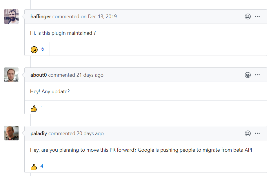Open haflinger's profile from avatar

click(x=11, y=16)
